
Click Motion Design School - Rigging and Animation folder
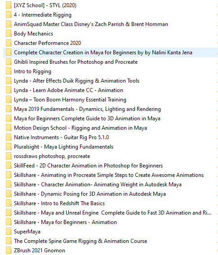(x=80, y=128)
